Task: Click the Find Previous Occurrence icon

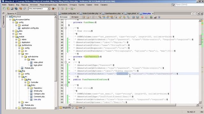Action: [104, 17]
